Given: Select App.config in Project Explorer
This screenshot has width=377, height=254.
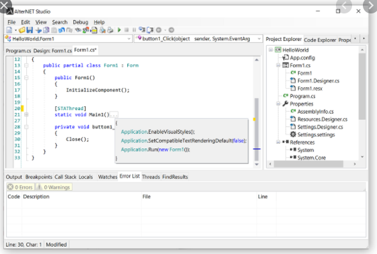Looking at the screenshot, I should pos(302,58).
